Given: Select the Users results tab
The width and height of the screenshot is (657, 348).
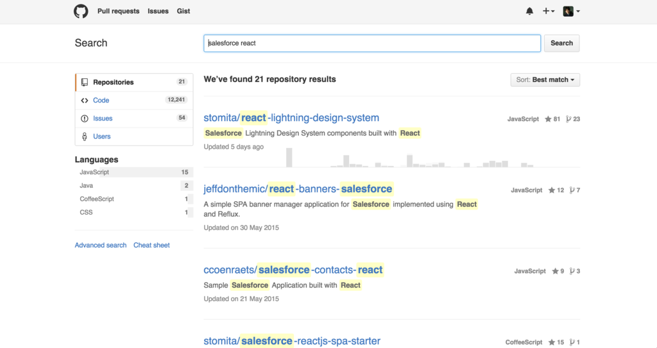Looking at the screenshot, I should [134, 136].
